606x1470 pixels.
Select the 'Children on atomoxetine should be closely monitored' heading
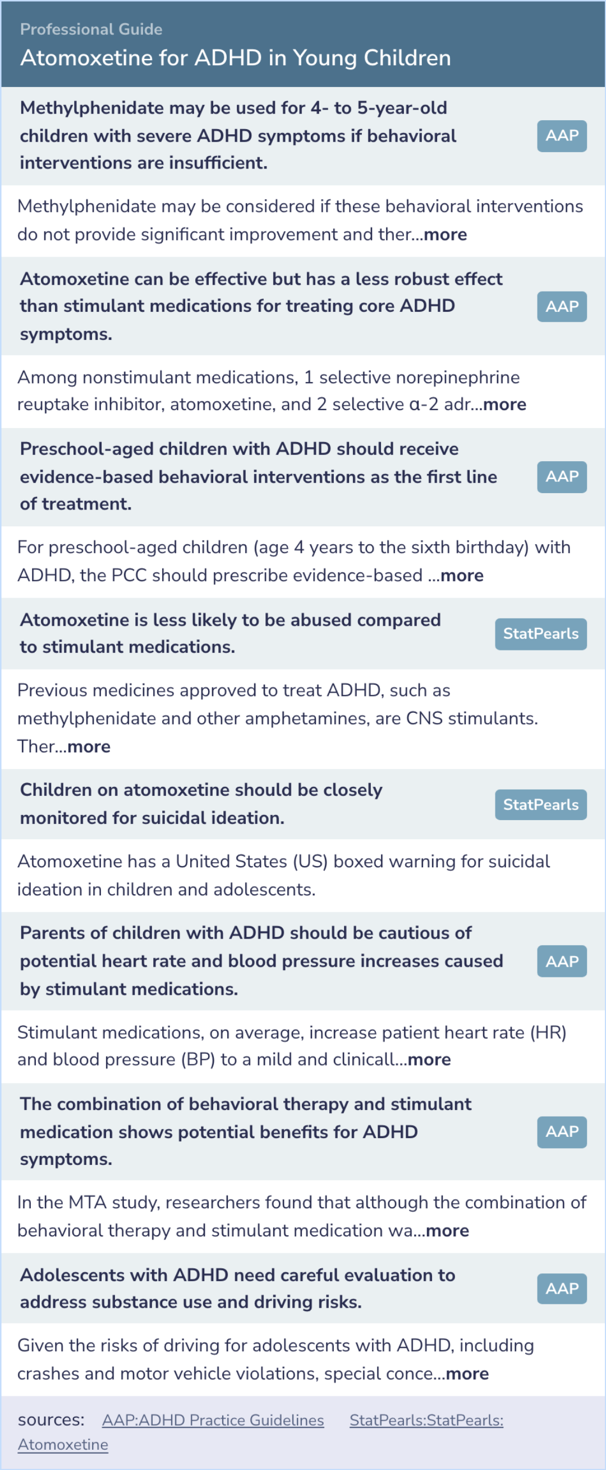pos(201,804)
